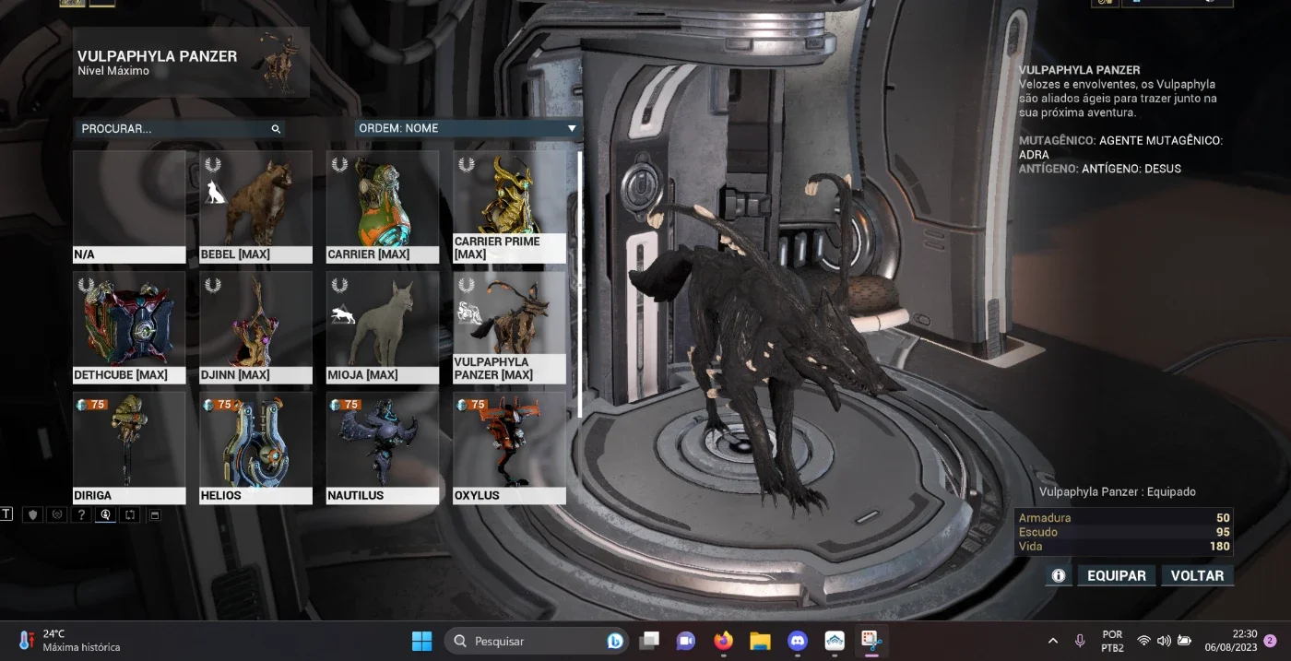1291x661 pixels.
Task: Click the lotus emblem icon in bottom toolbar
Action: [x=57, y=514]
